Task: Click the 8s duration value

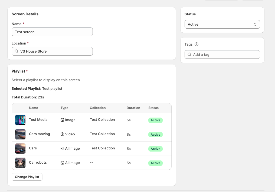Action: click(x=129, y=134)
